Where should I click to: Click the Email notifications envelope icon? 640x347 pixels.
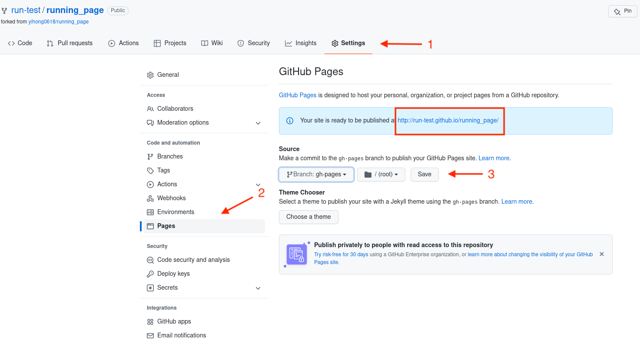tap(150, 336)
